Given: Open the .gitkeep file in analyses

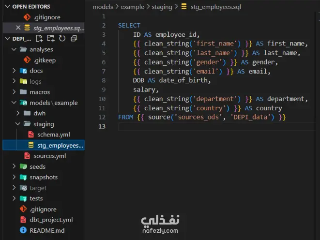Looking at the screenshot, I should pos(45,60).
